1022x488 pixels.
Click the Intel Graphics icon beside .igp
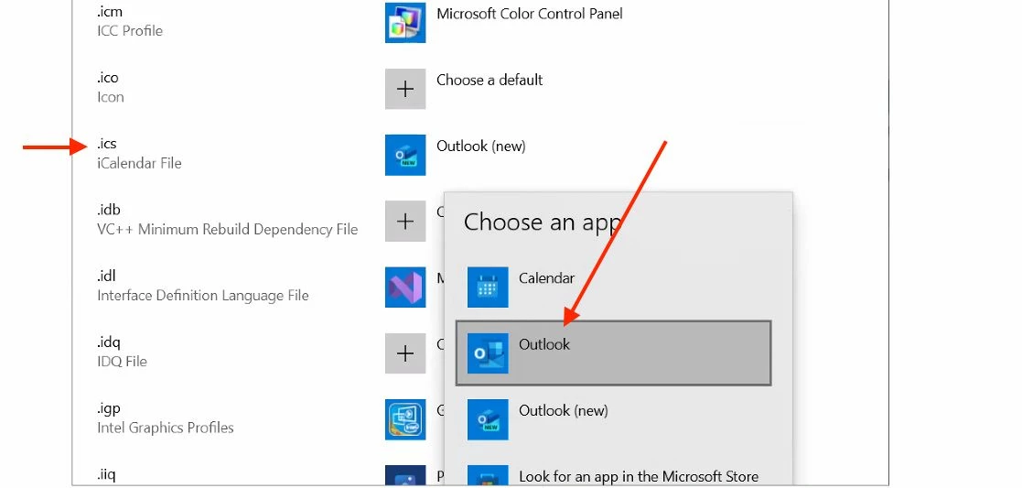pos(405,419)
